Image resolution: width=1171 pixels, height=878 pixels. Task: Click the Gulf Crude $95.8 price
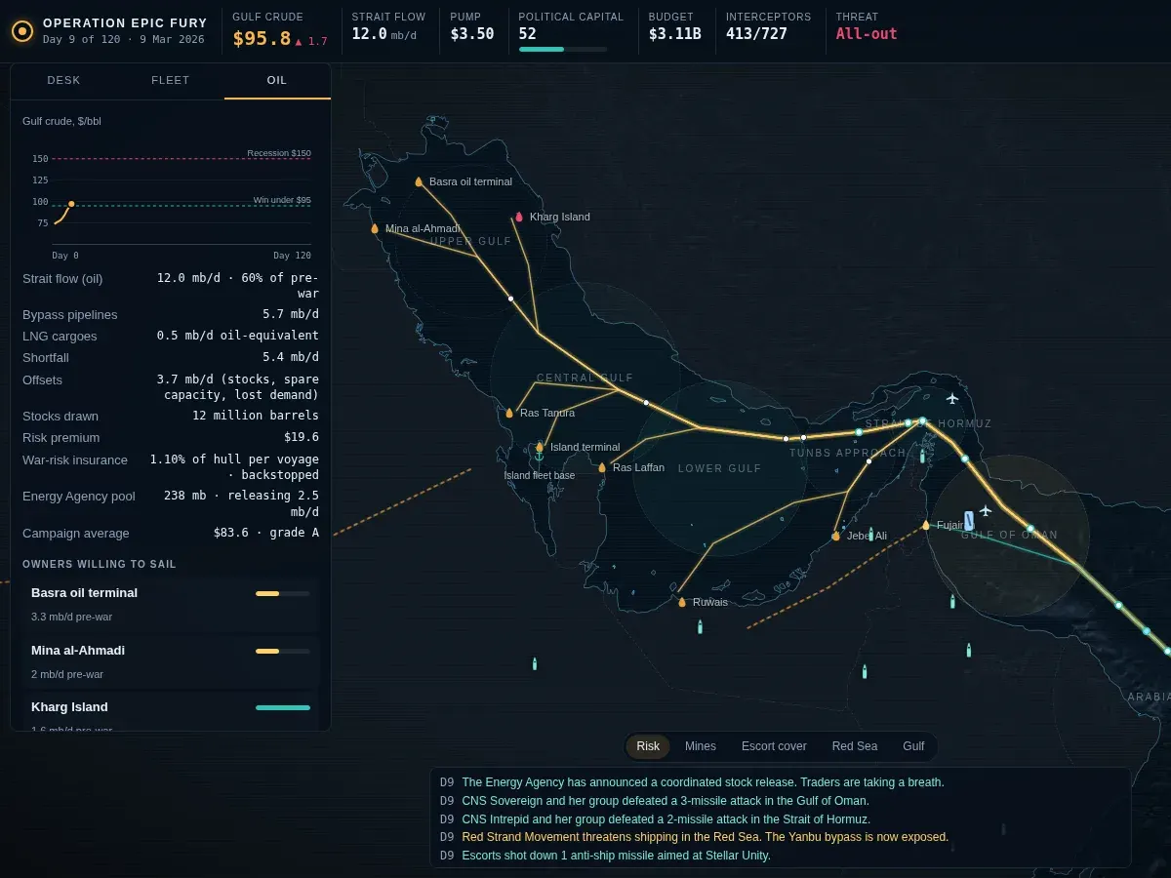[262, 39]
